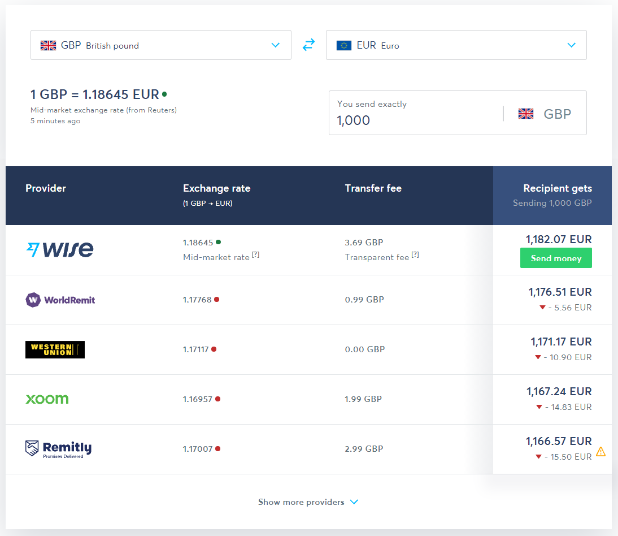Expand Show more providers
618x536 pixels.
pyautogui.click(x=308, y=502)
